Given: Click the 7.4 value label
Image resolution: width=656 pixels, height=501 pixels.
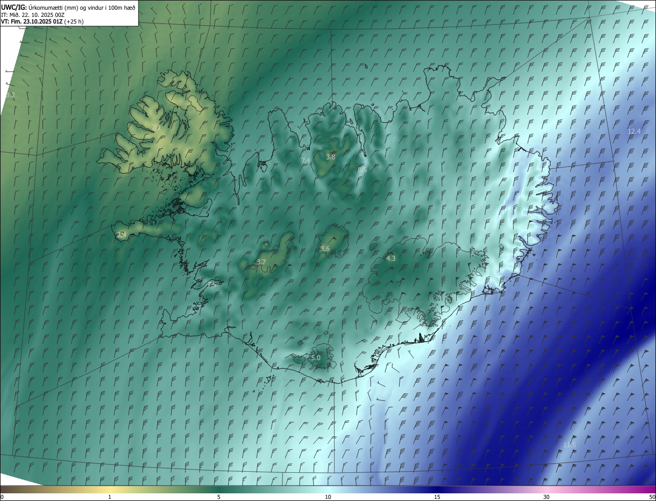Looking at the screenshot, I should click(305, 161).
